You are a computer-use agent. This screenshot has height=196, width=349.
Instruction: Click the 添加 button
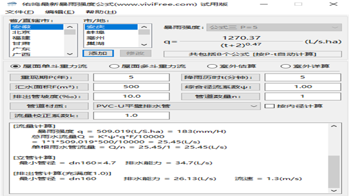pyautogui.click(x=98, y=53)
